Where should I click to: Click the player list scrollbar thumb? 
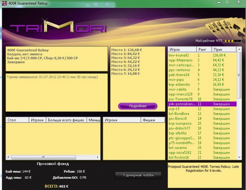click(239, 75)
